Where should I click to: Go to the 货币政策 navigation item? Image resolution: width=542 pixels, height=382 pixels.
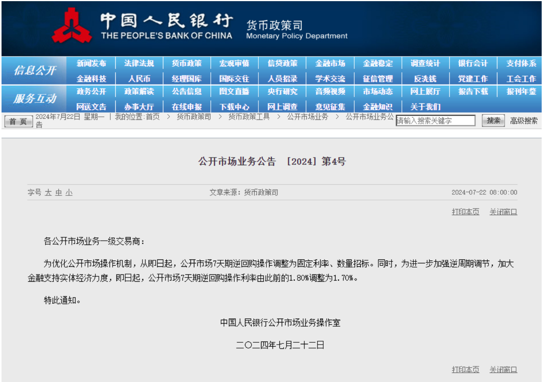[187, 63]
